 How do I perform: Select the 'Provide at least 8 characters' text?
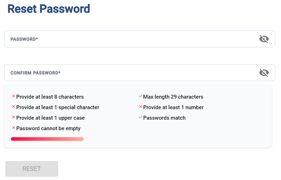coord(50,97)
